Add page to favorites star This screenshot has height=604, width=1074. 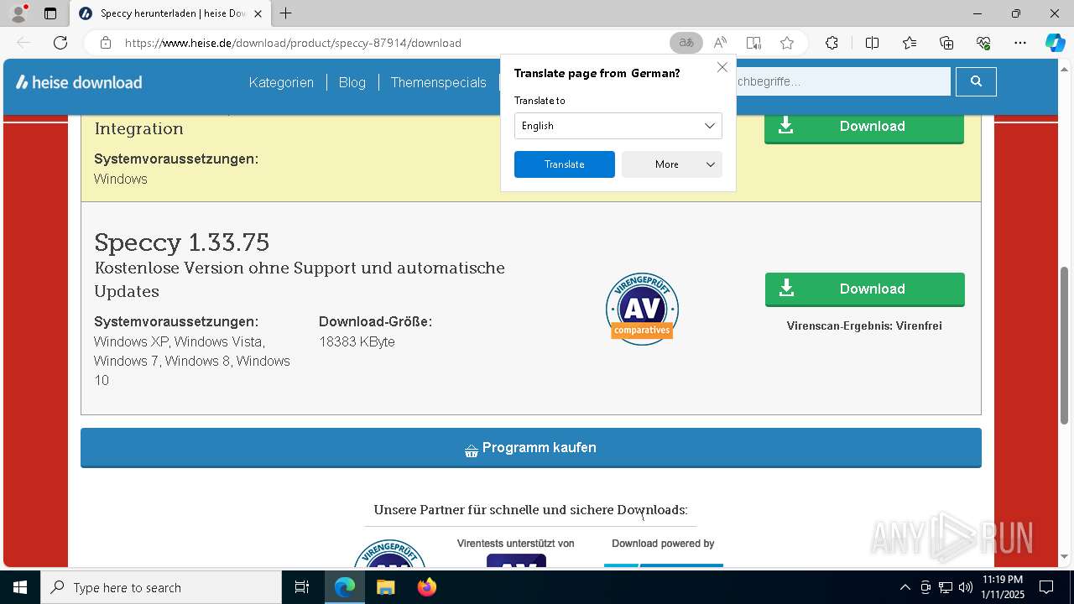pos(787,43)
